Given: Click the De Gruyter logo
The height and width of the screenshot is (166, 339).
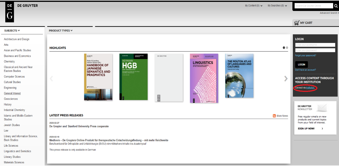Looking at the screenshot, I should pyautogui.click(x=10, y=12).
